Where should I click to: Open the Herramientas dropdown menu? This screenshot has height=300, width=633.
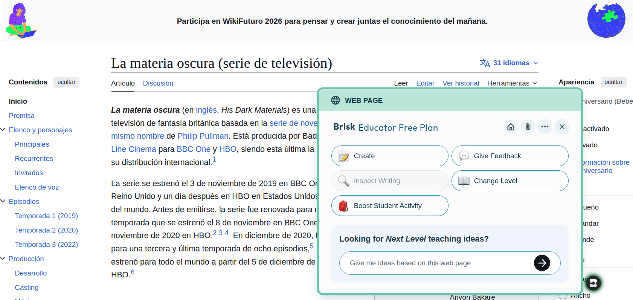pyautogui.click(x=512, y=83)
